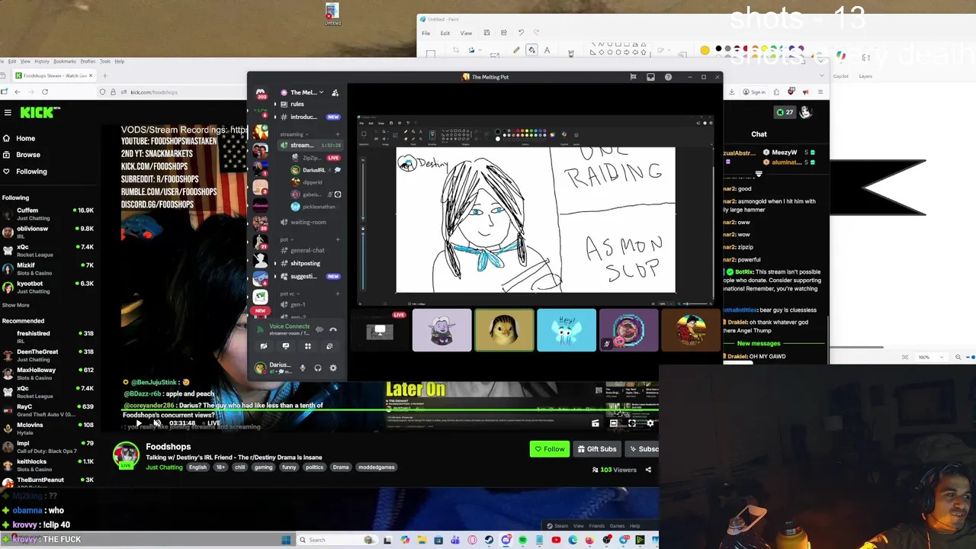Click Discord invite people icon beside server name
Image resolution: width=976 pixels, height=549 pixels.
pyautogui.click(x=335, y=92)
